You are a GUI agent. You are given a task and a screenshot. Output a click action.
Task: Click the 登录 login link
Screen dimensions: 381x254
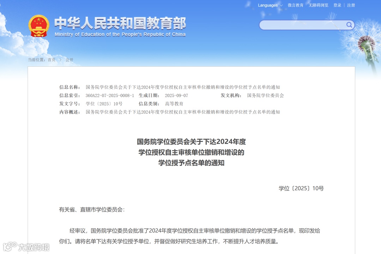pos(337,5)
